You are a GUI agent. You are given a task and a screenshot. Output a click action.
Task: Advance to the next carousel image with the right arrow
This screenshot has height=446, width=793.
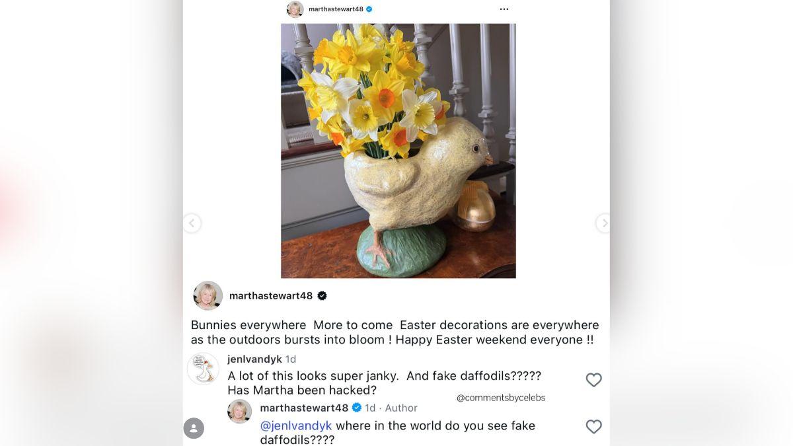[604, 223]
